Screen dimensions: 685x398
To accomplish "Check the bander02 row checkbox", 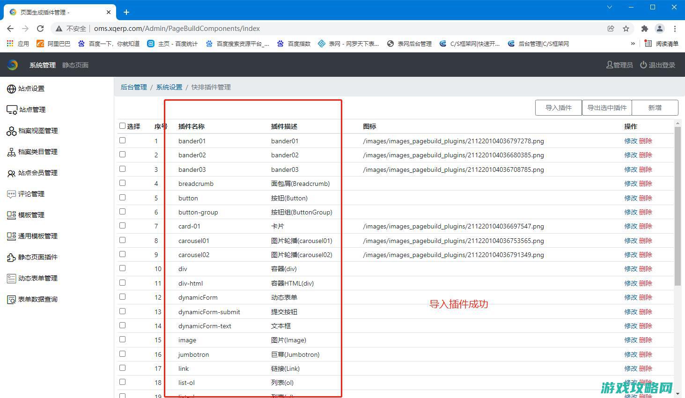I will coord(123,154).
